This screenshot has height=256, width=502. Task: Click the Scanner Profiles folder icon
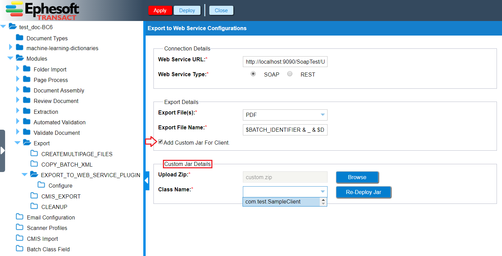coord(20,227)
